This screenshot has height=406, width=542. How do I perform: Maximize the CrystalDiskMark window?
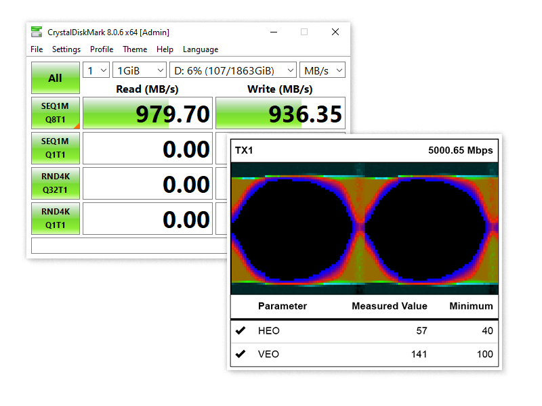pos(304,32)
